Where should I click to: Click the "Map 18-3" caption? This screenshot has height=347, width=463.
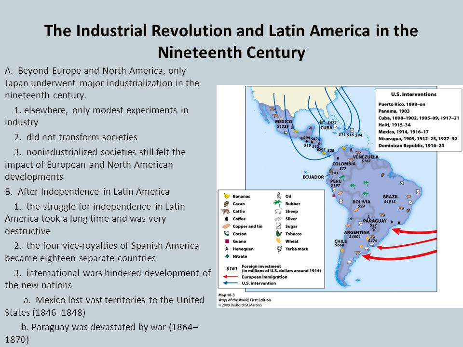point(227,295)
